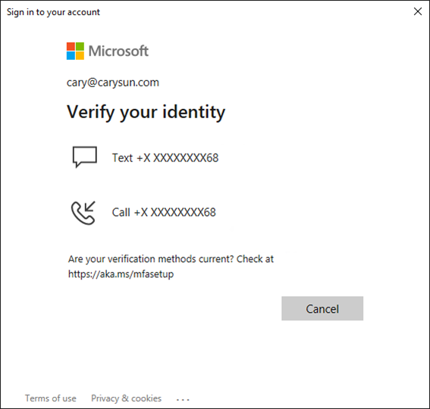Image resolution: width=430 pixels, height=409 pixels.
Task: Close the Sign in to your account dialog
Action: pyautogui.click(x=418, y=11)
